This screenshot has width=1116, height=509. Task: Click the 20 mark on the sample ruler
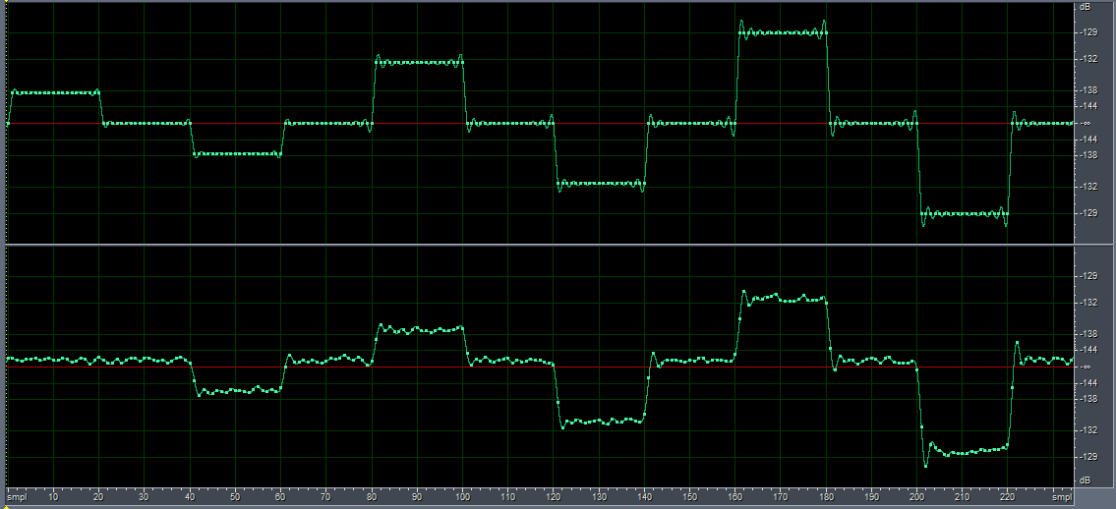[x=98, y=497]
